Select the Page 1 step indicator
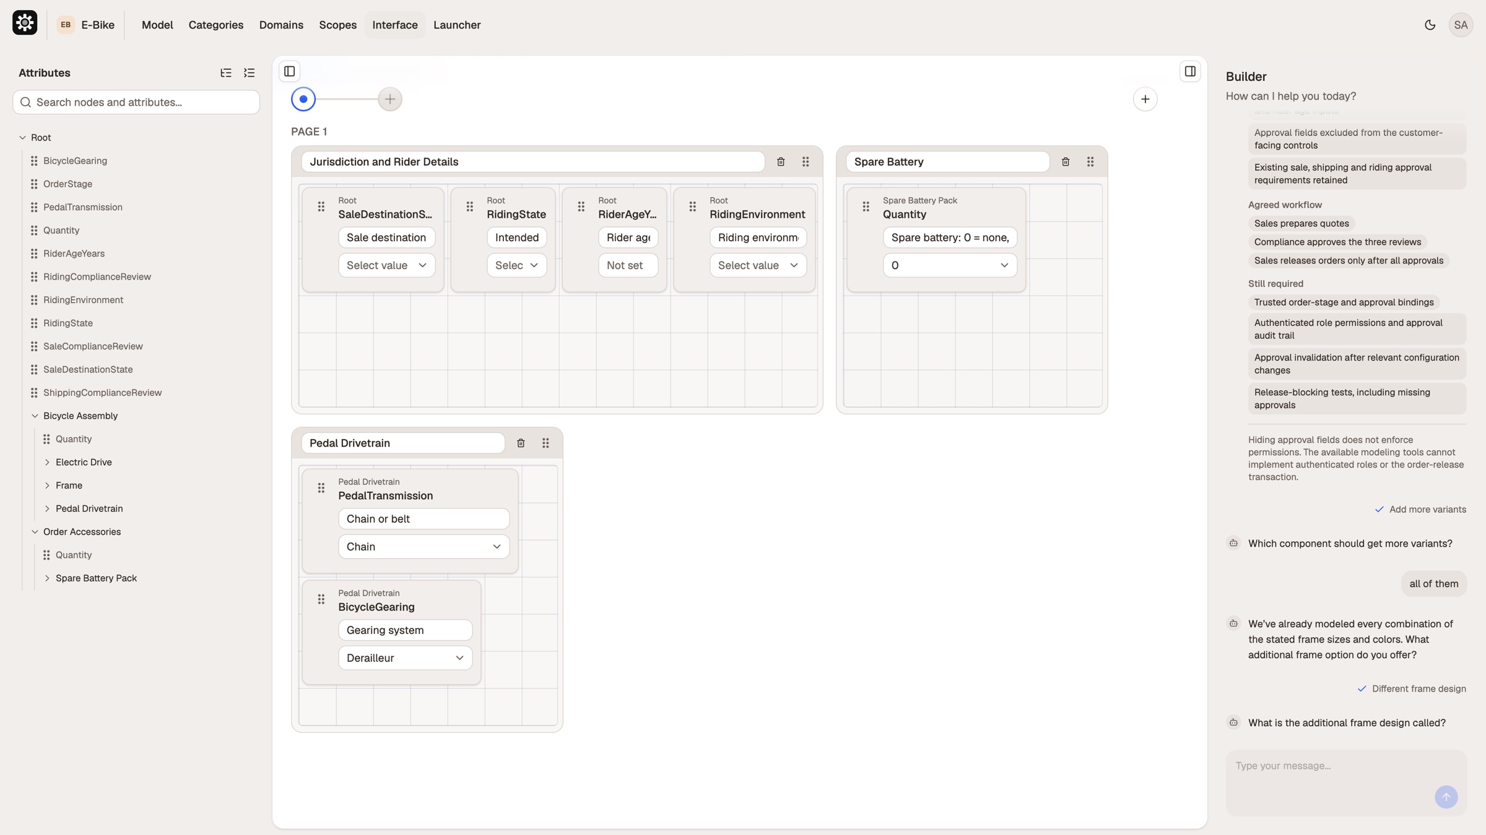Viewport: 1486px width, 835px height. pyautogui.click(x=303, y=99)
